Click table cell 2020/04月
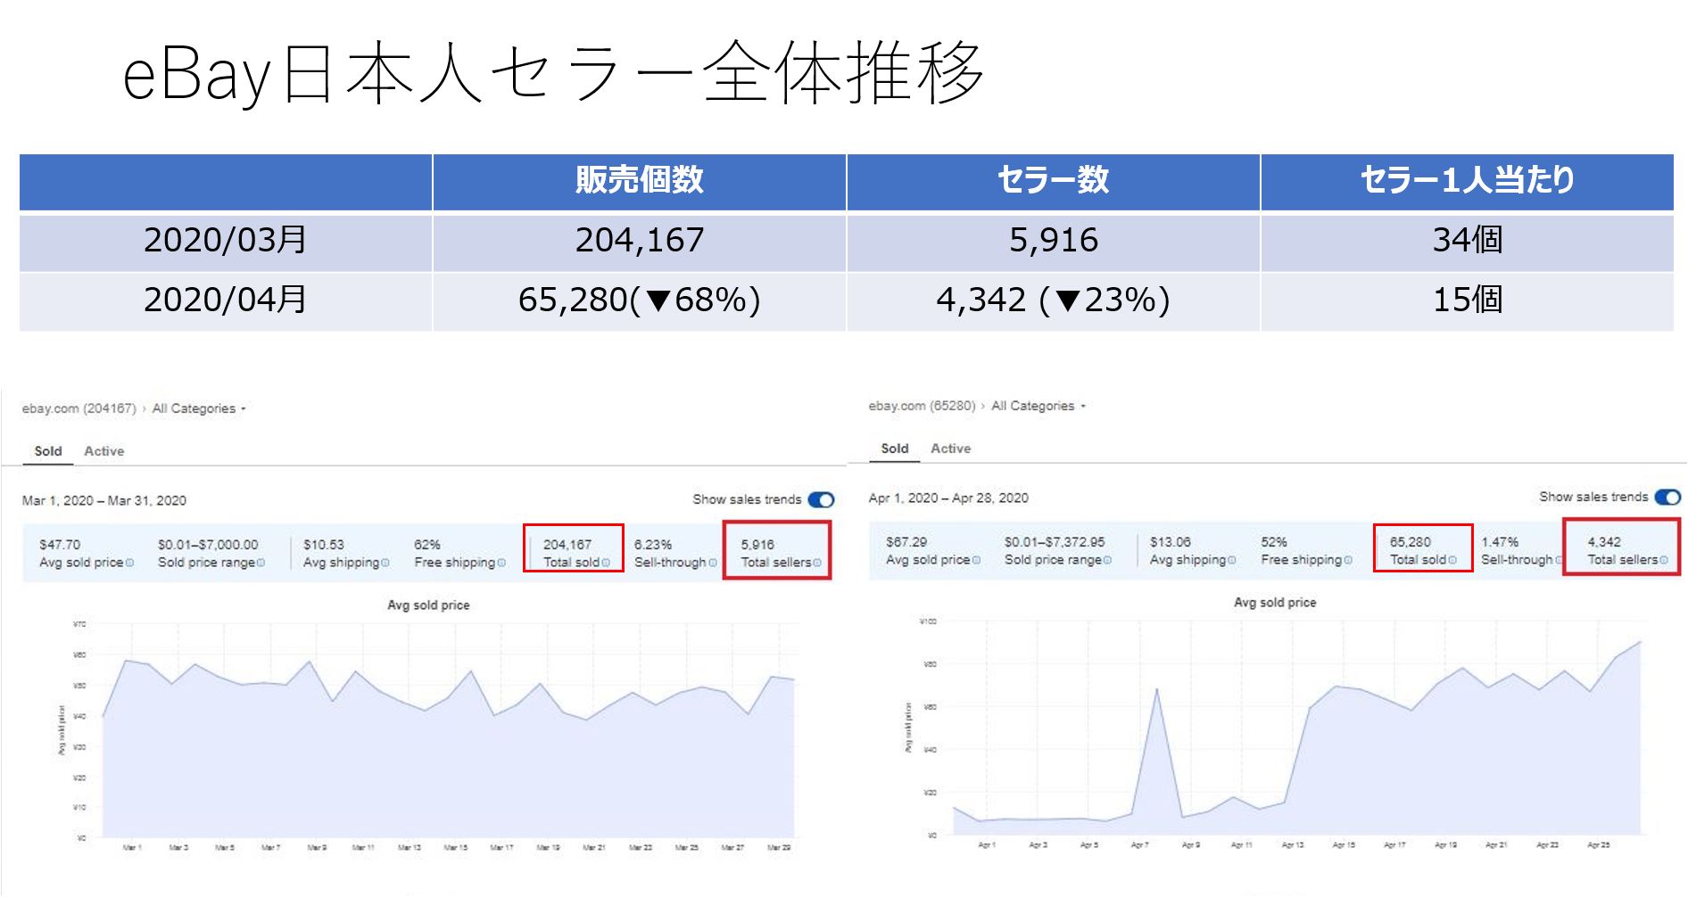1688x897 pixels. point(226,301)
